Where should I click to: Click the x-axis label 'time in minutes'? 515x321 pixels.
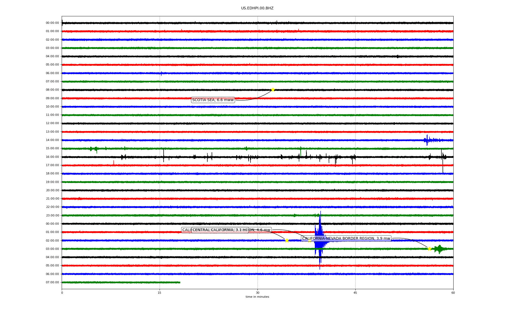pyautogui.click(x=257, y=297)
